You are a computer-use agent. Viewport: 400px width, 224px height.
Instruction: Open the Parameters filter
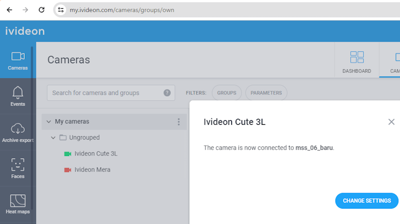(x=266, y=93)
